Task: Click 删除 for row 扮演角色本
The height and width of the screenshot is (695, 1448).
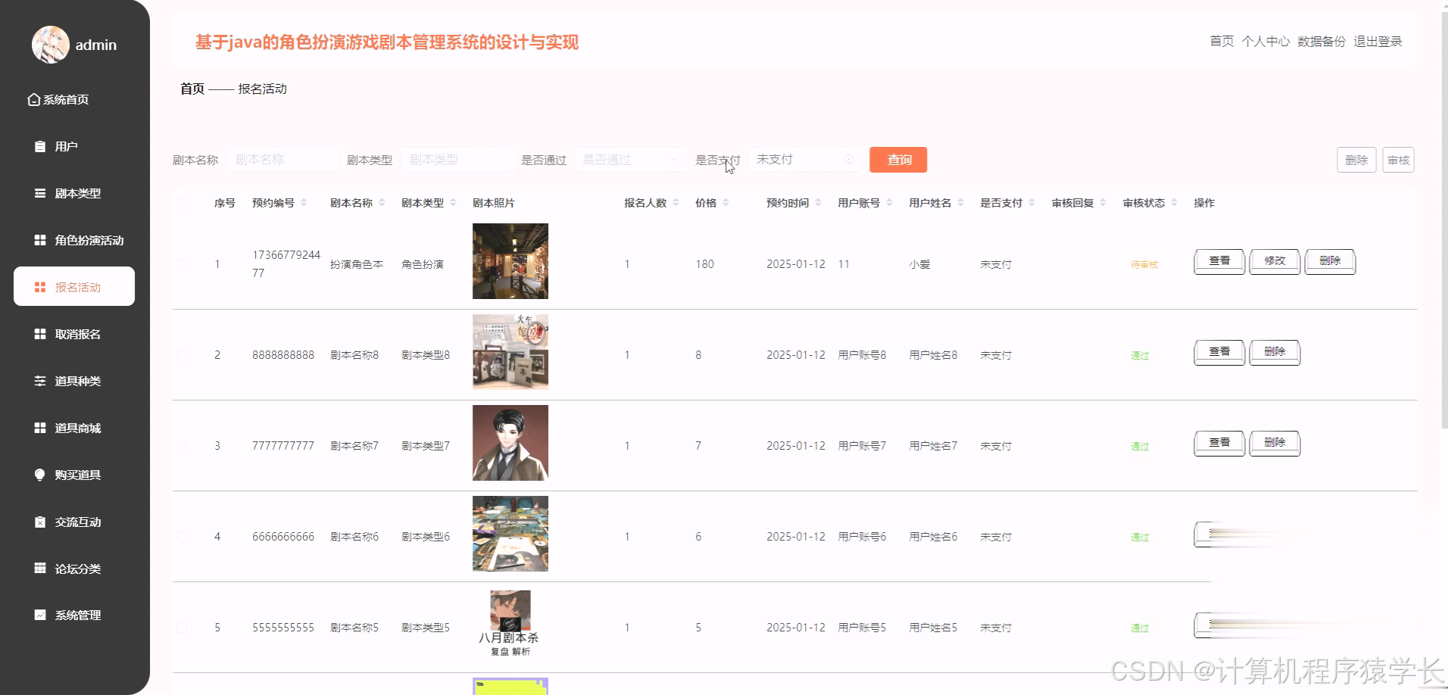Action: pos(1330,261)
